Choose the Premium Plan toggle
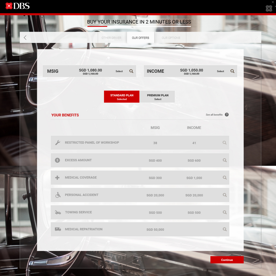The image size is (276, 276). (x=158, y=97)
